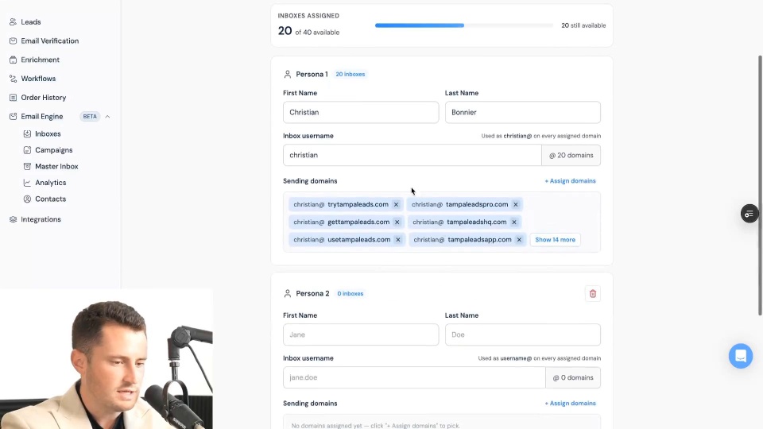Click the BETA badge
Viewport: 763px width, 429px height.
pos(90,116)
